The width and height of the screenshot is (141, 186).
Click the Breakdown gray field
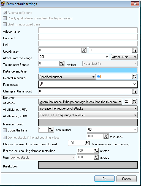coord(88,165)
